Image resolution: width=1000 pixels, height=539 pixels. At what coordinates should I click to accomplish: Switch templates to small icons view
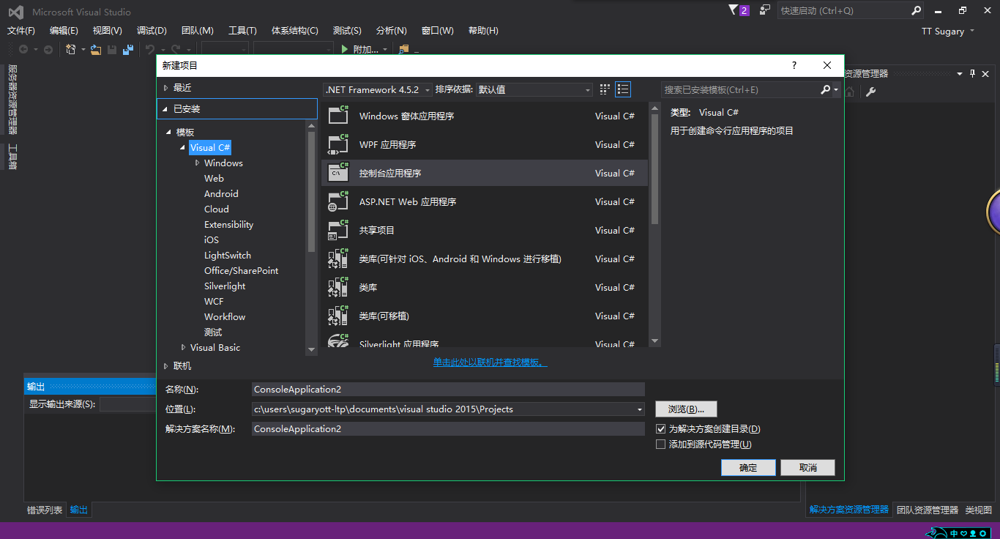coord(605,89)
